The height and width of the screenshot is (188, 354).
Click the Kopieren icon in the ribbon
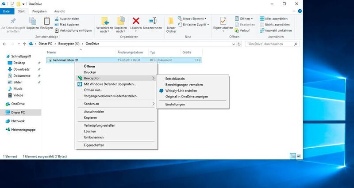click(33, 21)
